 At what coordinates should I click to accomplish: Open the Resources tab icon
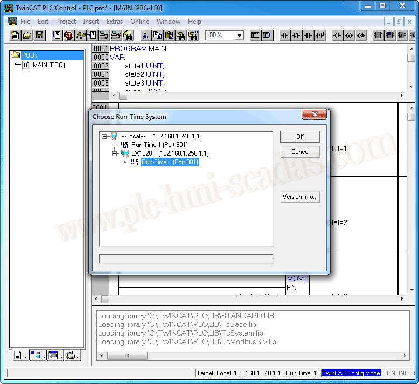70,355
